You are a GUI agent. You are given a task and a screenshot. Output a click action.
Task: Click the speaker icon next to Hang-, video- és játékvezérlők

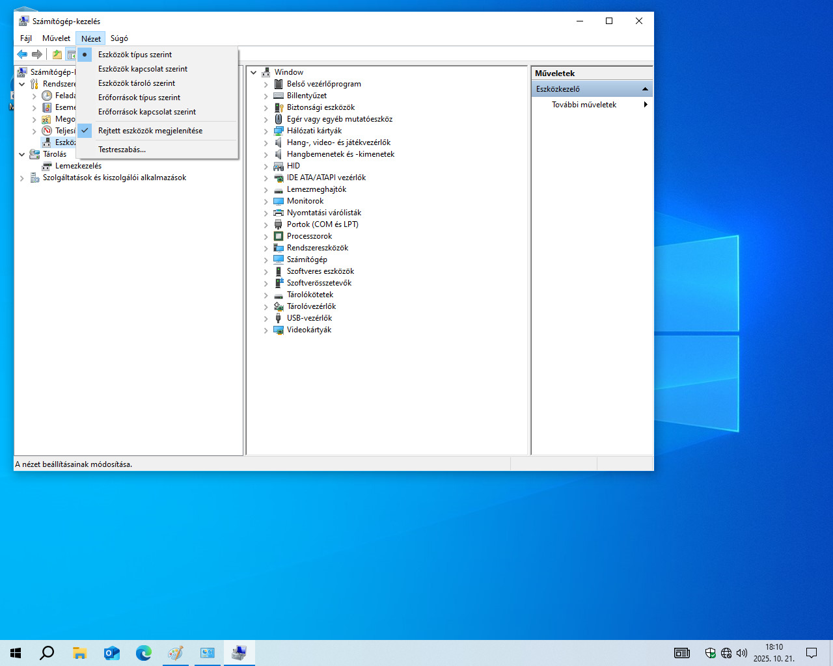pos(279,142)
